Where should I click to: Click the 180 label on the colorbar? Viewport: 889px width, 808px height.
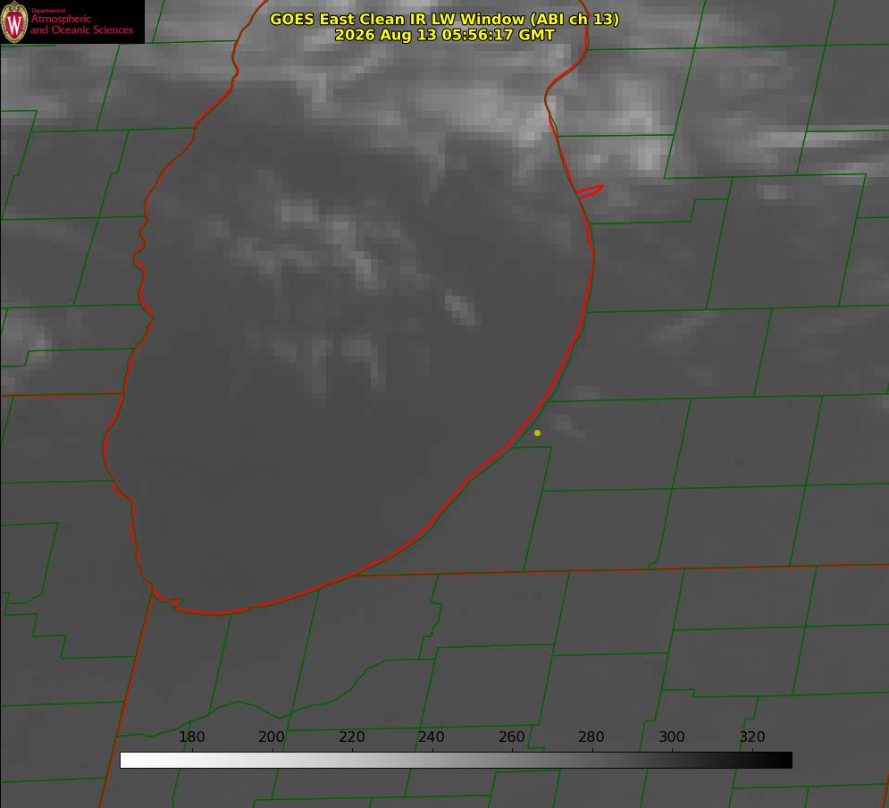click(191, 736)
